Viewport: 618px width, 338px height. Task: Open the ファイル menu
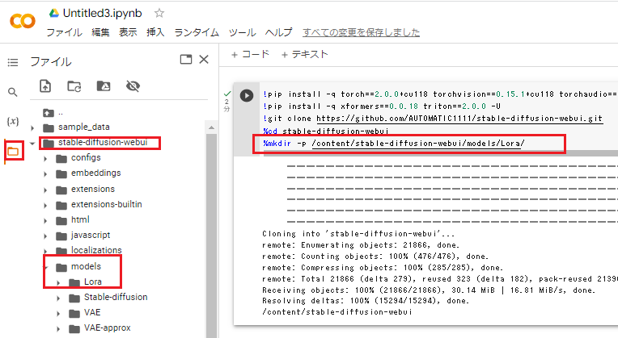[63, 32]
